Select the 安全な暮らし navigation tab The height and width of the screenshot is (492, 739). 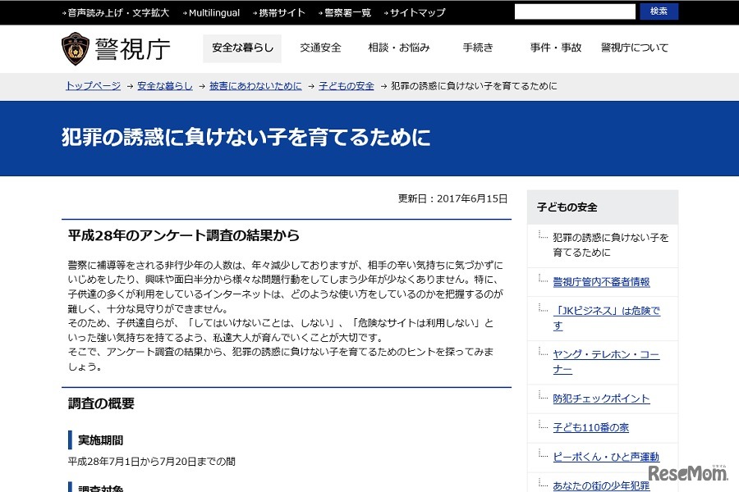pyautogui.click(x=242, y=48)
